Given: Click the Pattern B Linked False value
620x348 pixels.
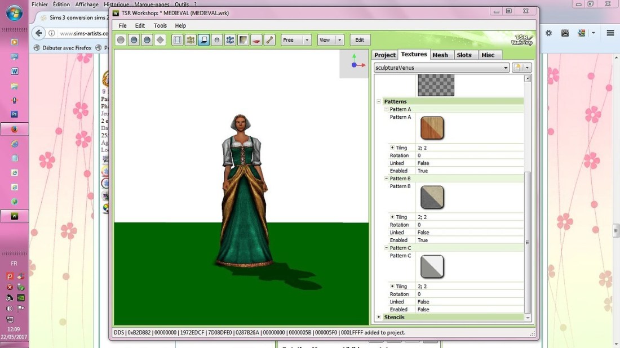Looking at the screenshot, I should [x=423, y=233].
